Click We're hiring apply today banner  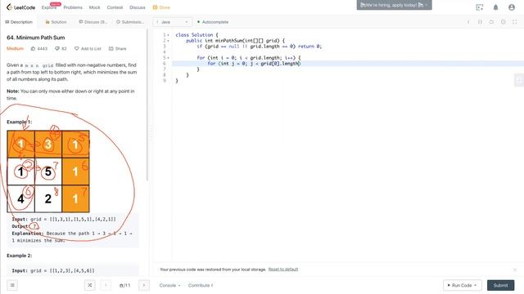[395, 5]
